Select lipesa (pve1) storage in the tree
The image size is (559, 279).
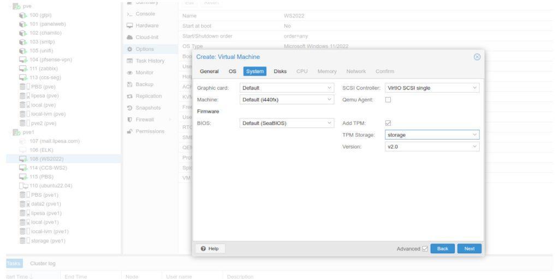[x=63, y=213]
